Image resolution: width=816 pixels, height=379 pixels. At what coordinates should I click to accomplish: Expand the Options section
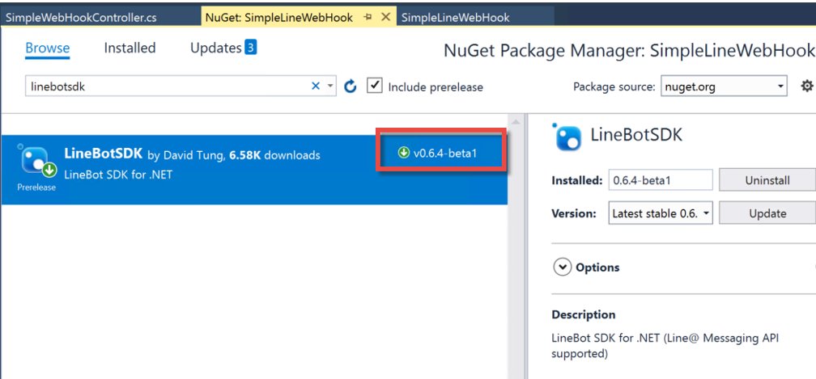coord(562,267)
